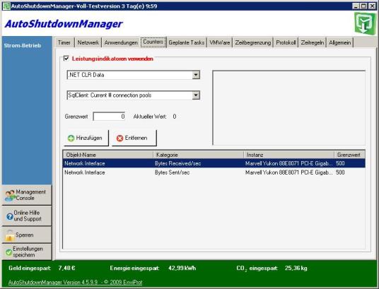Open the SqlClient connection pools dropdown arrow
Viewport: 379px width, 289px height.
click(196, 95)
